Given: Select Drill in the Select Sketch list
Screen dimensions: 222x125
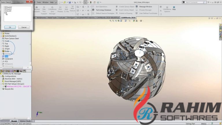Looking at the screenshot, I should (x=5, y=13).
